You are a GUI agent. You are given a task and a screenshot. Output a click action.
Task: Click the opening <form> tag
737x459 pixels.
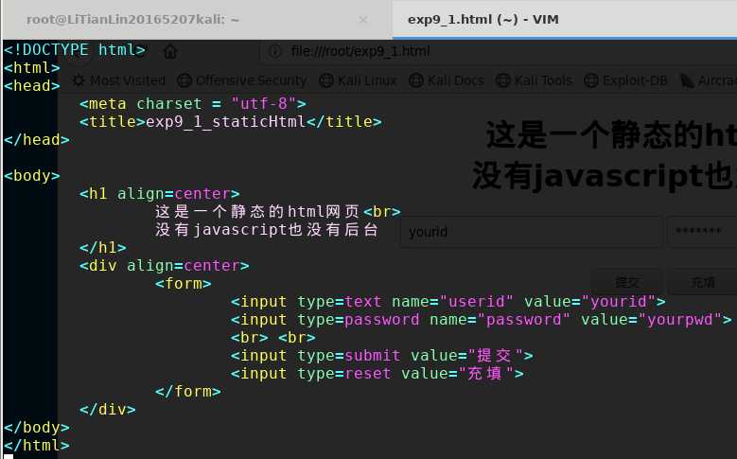click(x=184, y=284)
